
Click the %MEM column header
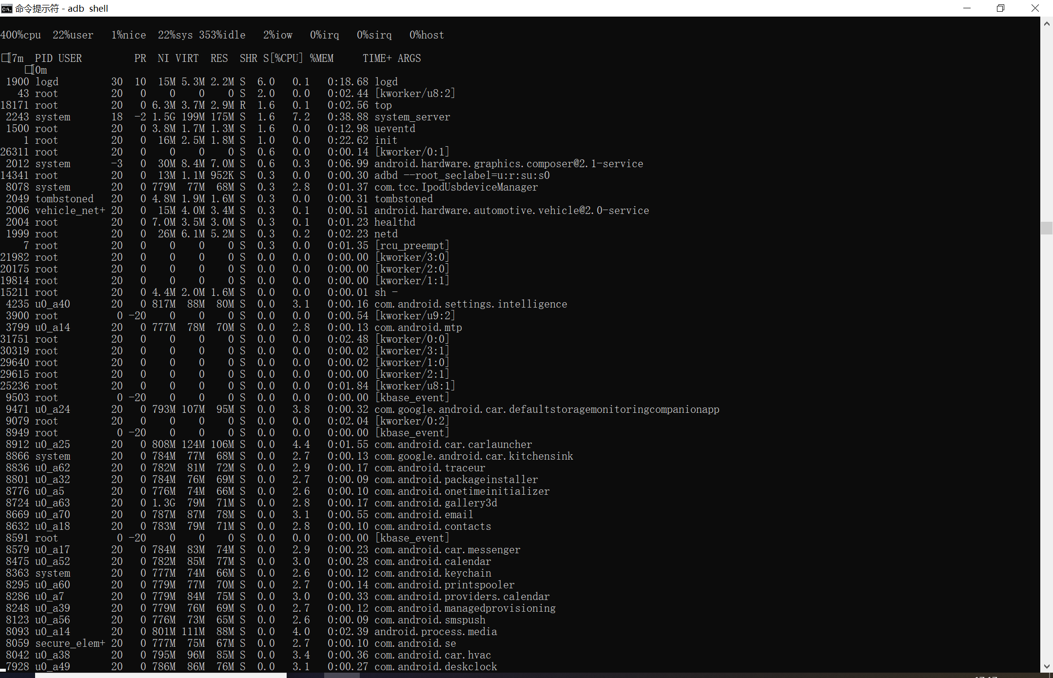(321, 58)
